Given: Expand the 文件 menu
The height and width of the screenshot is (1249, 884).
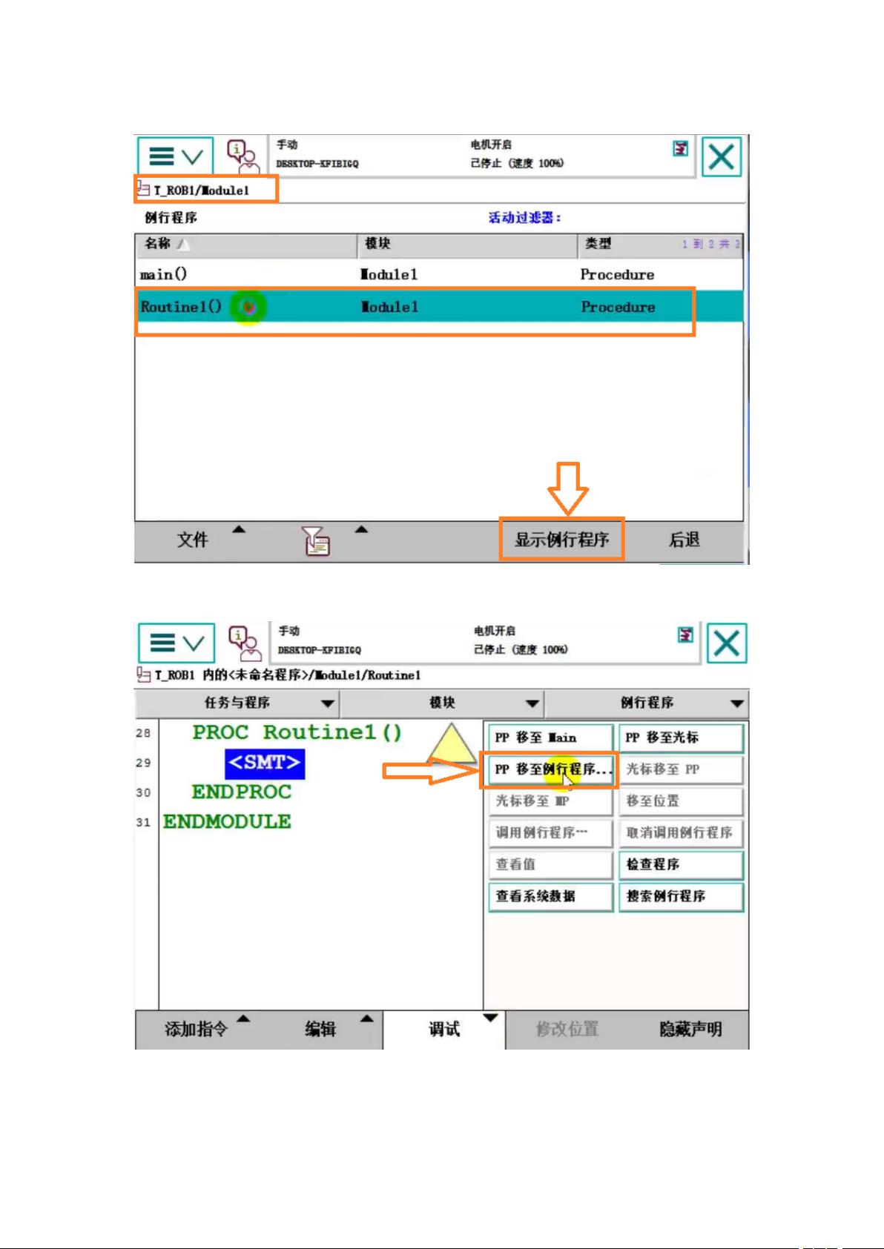Looking at the screenshot, I should (193, 540).
